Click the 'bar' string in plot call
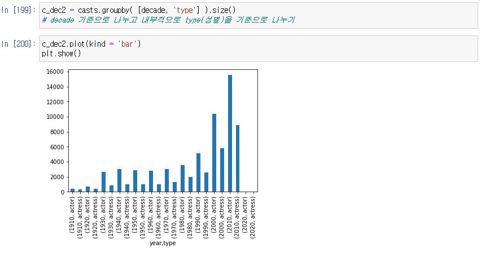The image size is (481, 253). (x=127, y=44)
